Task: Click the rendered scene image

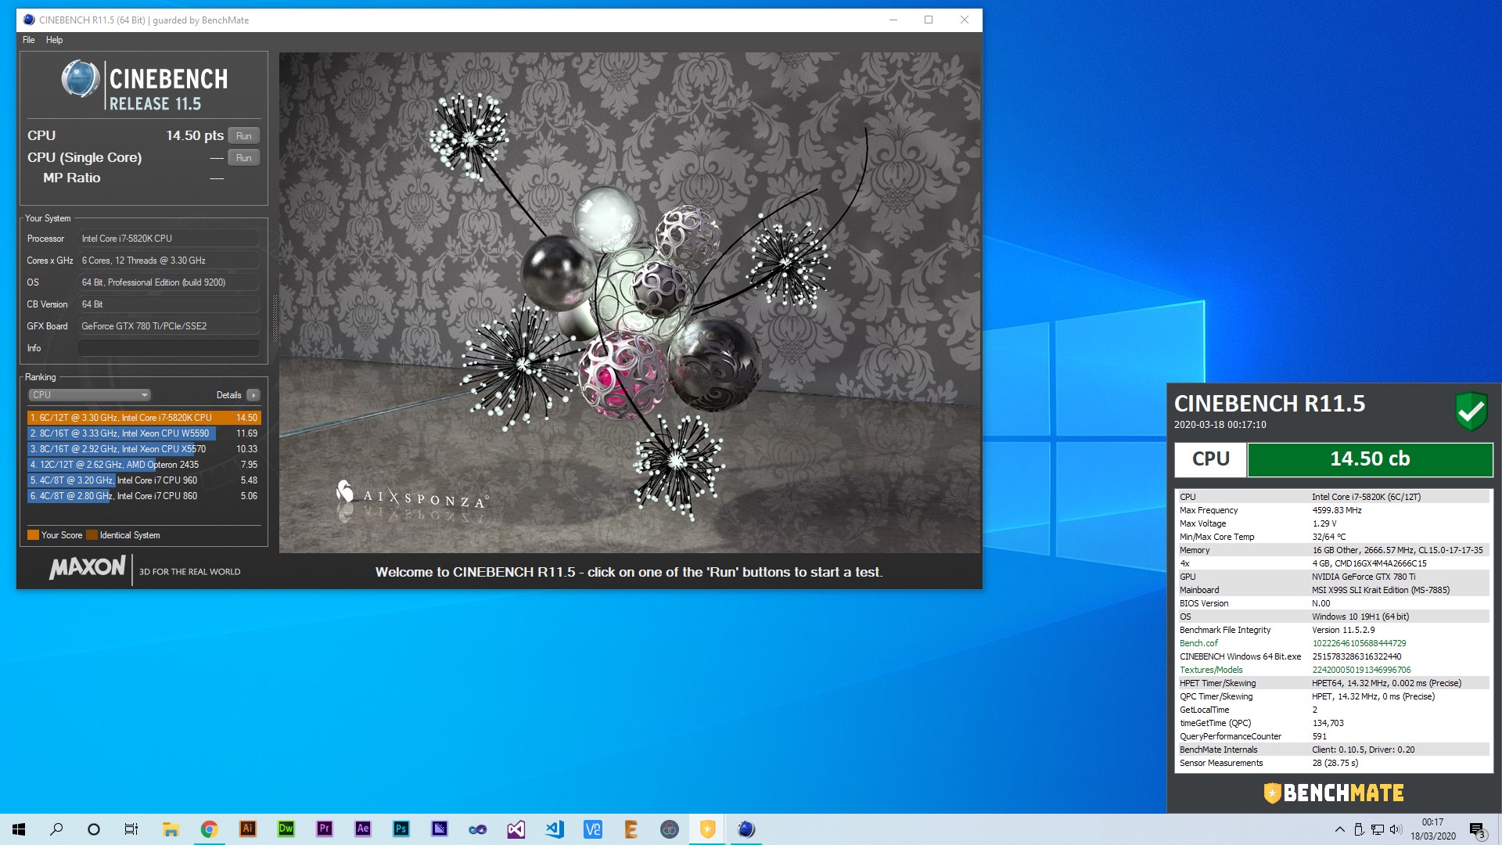Action: pyautogui.click(x=630, y=303)
